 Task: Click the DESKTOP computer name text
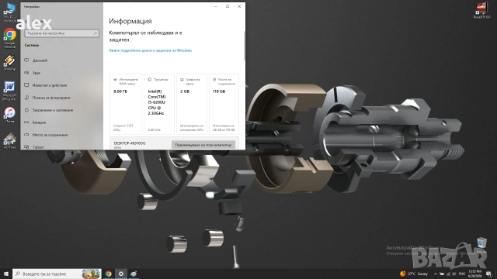click(x=130, y=143)
